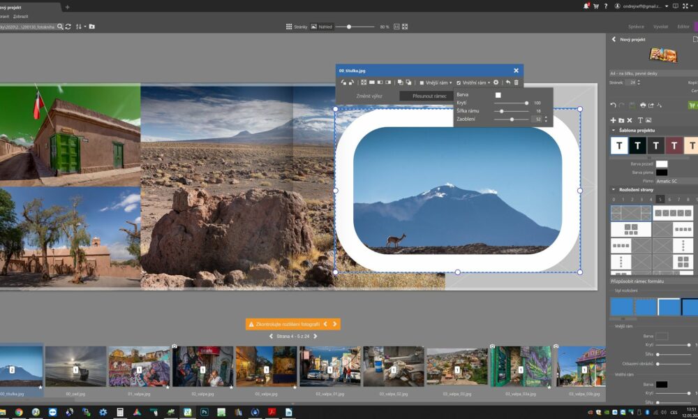Image resolution: width=698 pixels, height=419 pixels.
Task: Enable the Vnější rám checkbox
Action: [x=422, y=83]
